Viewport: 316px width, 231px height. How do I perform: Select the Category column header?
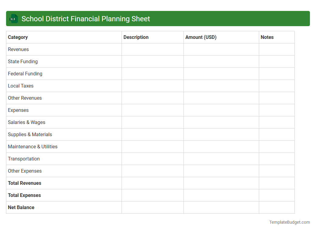18,37
